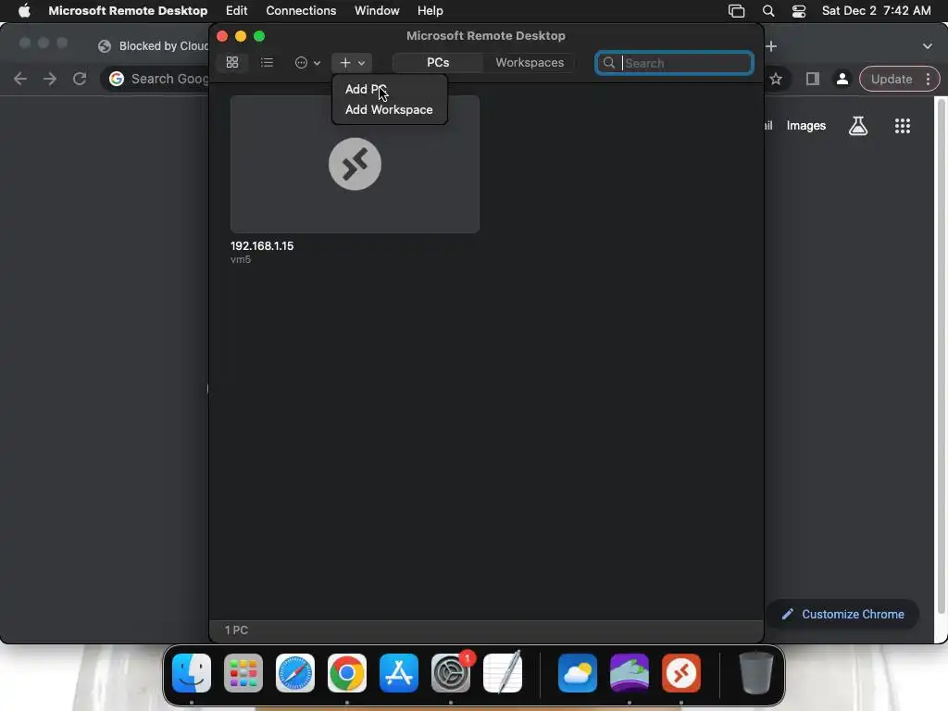The width and height of the screenshot is (948, 711).
Task: Reload the page in Chrome
Action: [80, 79]
